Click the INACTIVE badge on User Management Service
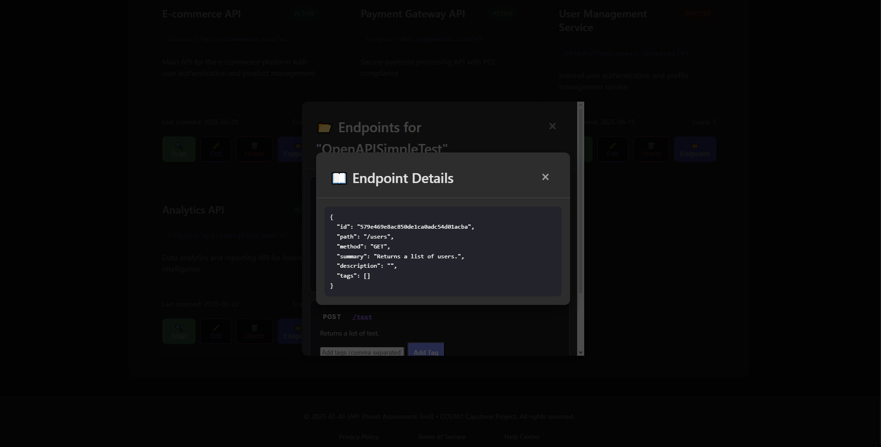881x447 pixels. click(x=698, y=13)
